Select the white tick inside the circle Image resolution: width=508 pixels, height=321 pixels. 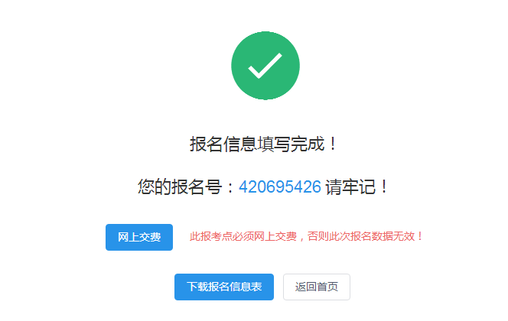pyautogui.click(x=265, y=66)
